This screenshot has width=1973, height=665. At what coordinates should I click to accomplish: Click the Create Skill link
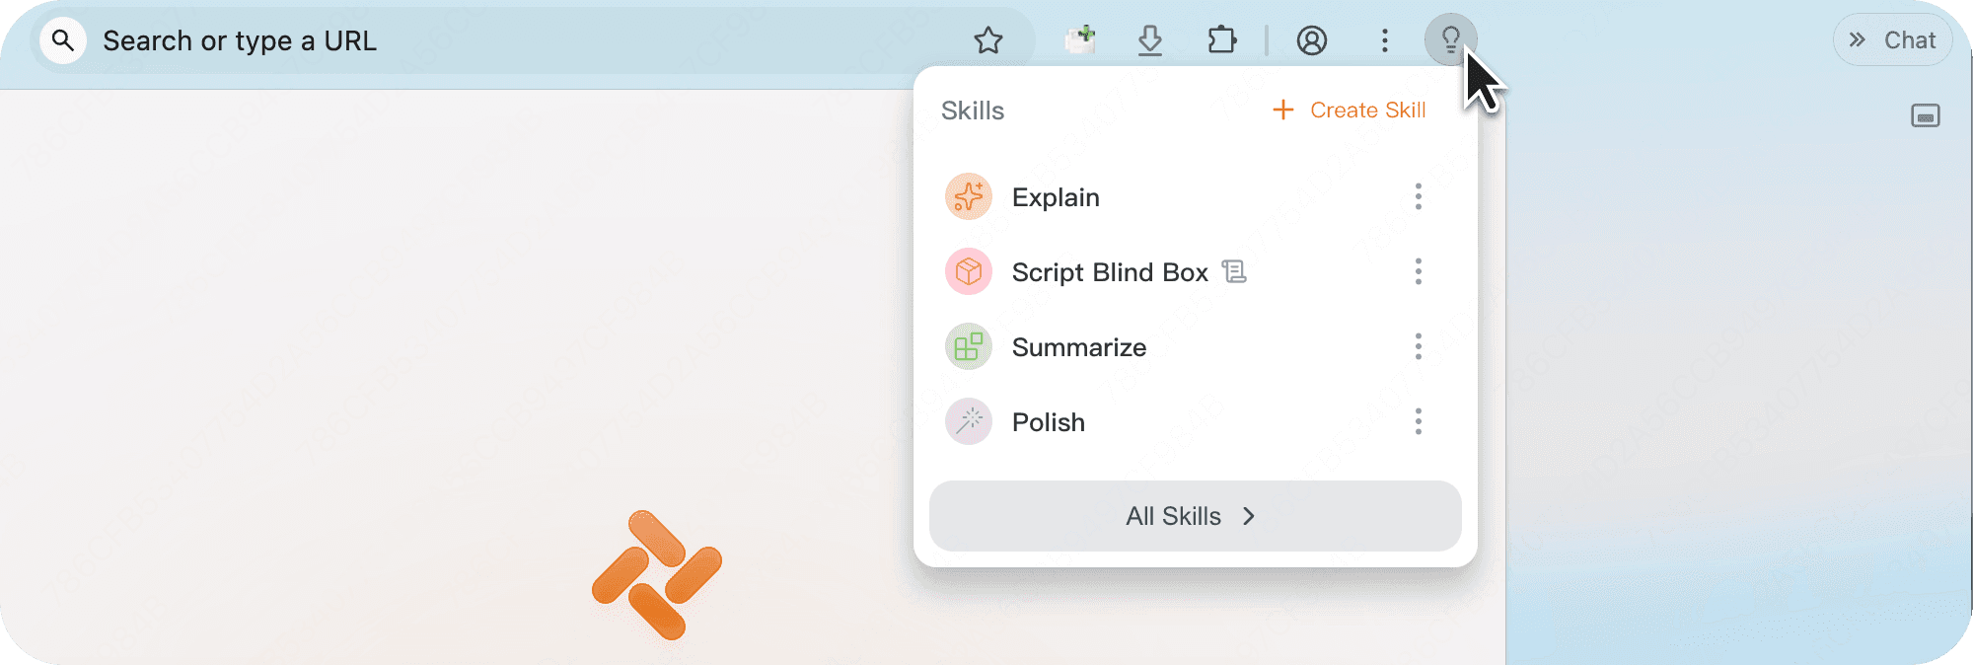(x=1350, y=111)
